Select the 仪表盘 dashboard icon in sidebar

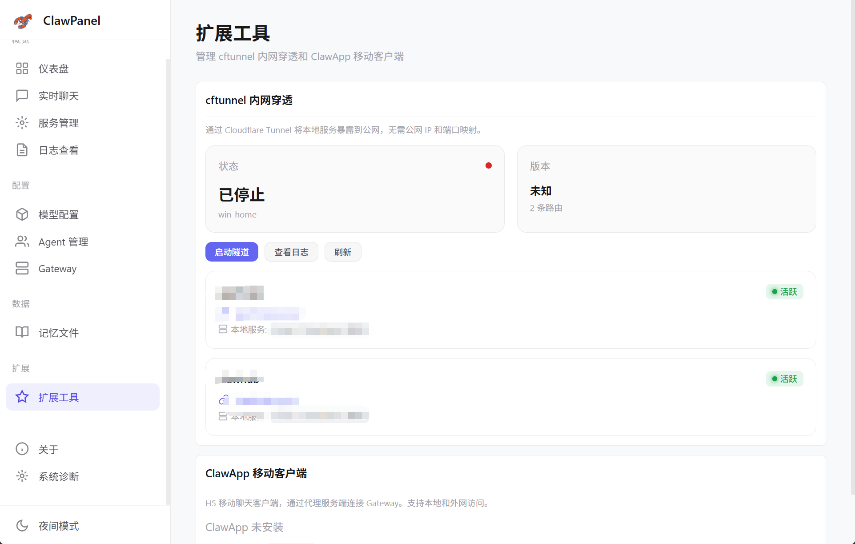tap(22, 69)
